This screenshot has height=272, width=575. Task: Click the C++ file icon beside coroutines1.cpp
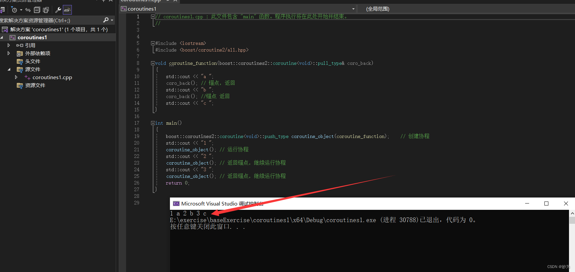tap(27, 77)
